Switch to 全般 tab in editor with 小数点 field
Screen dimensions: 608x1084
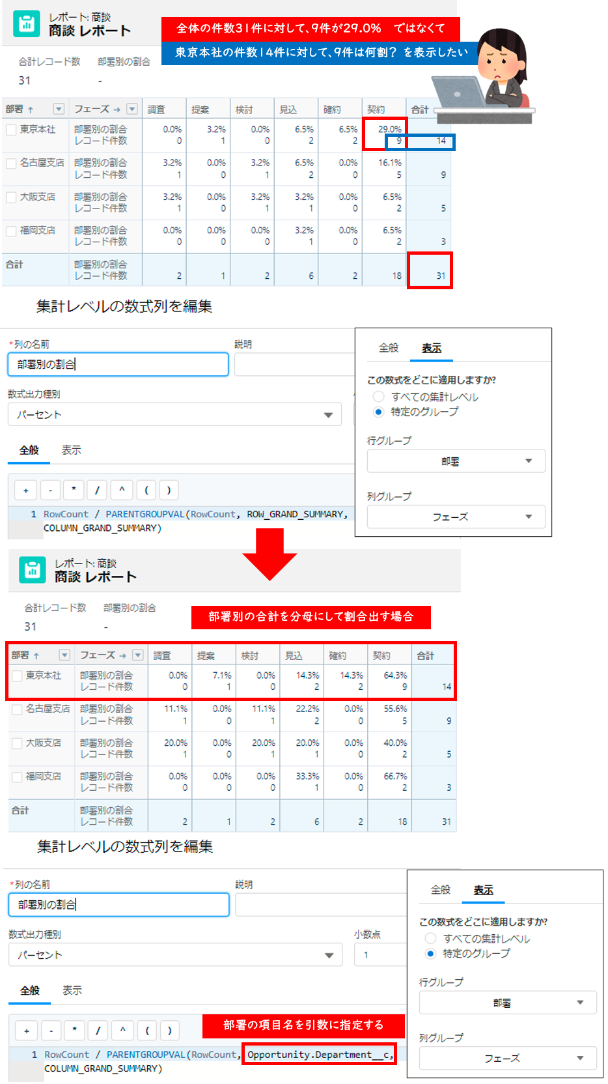point(30,991)
